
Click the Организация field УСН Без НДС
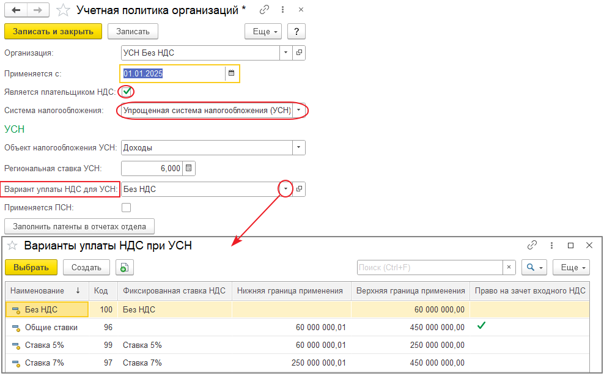(x=201, y=53)
